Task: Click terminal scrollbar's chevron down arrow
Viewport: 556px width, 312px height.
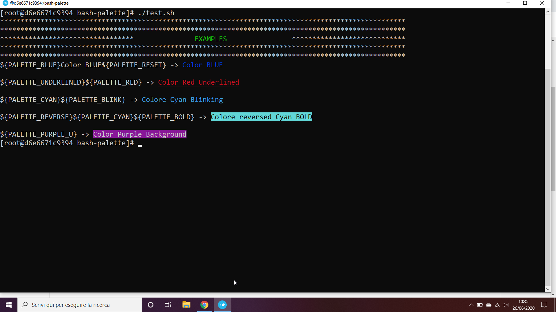Action: click(548, 289)
